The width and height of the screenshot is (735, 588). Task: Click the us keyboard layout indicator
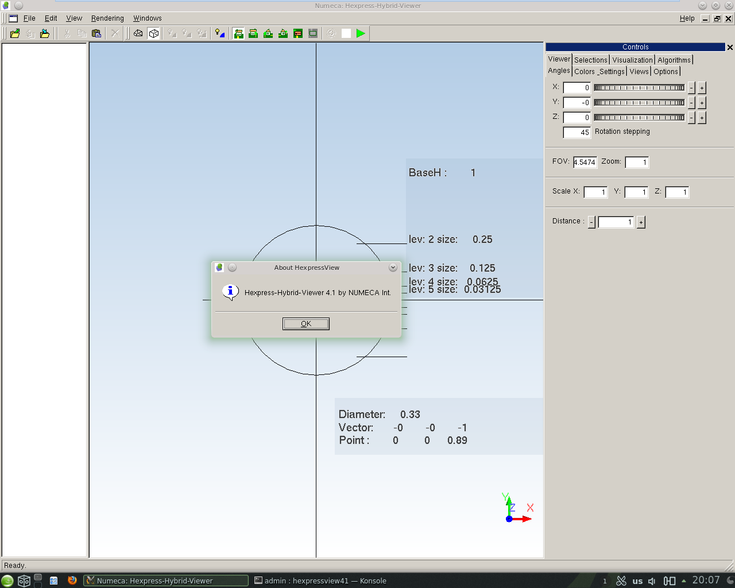coord(637,581)
